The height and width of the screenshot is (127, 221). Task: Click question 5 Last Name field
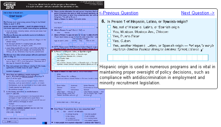pos(80,22)
